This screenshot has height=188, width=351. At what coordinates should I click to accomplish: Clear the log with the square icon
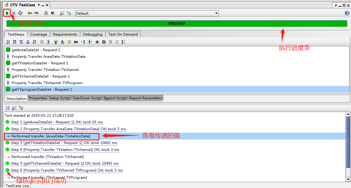click(7, 108)
